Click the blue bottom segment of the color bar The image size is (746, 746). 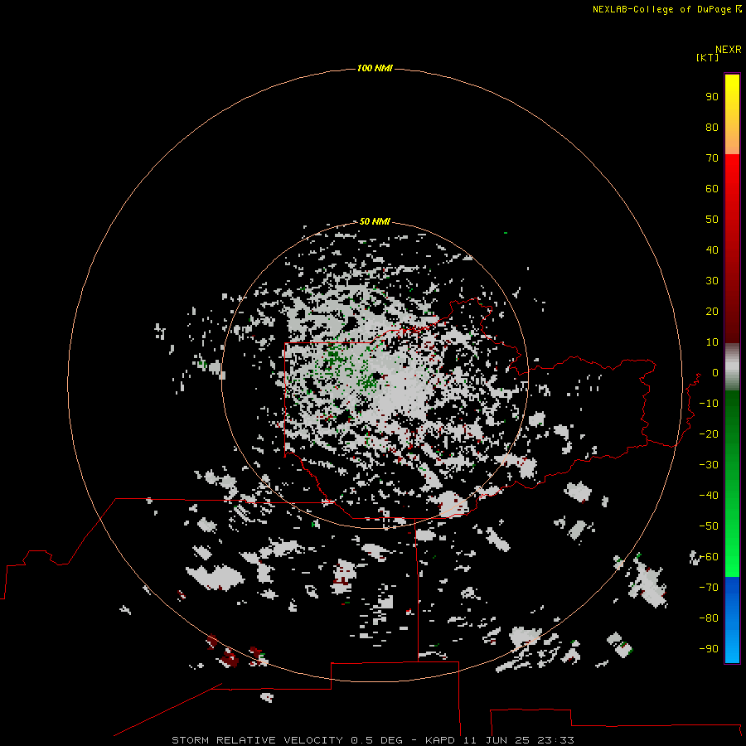click(732, 620)
